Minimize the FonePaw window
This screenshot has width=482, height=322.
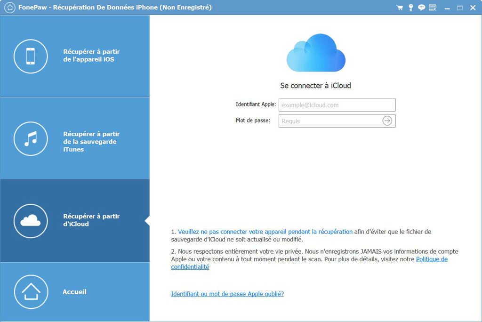coord(447,8)
